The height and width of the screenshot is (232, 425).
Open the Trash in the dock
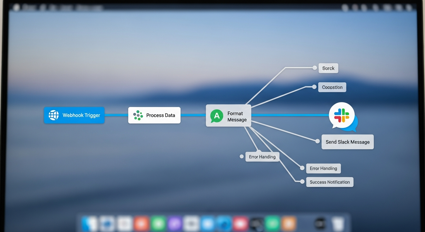click(338, 224)
